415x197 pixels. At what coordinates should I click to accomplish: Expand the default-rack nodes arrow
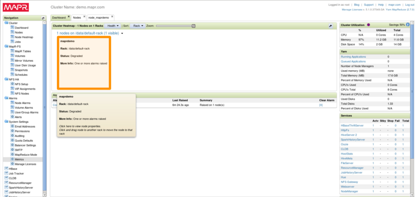coord(122,34)
